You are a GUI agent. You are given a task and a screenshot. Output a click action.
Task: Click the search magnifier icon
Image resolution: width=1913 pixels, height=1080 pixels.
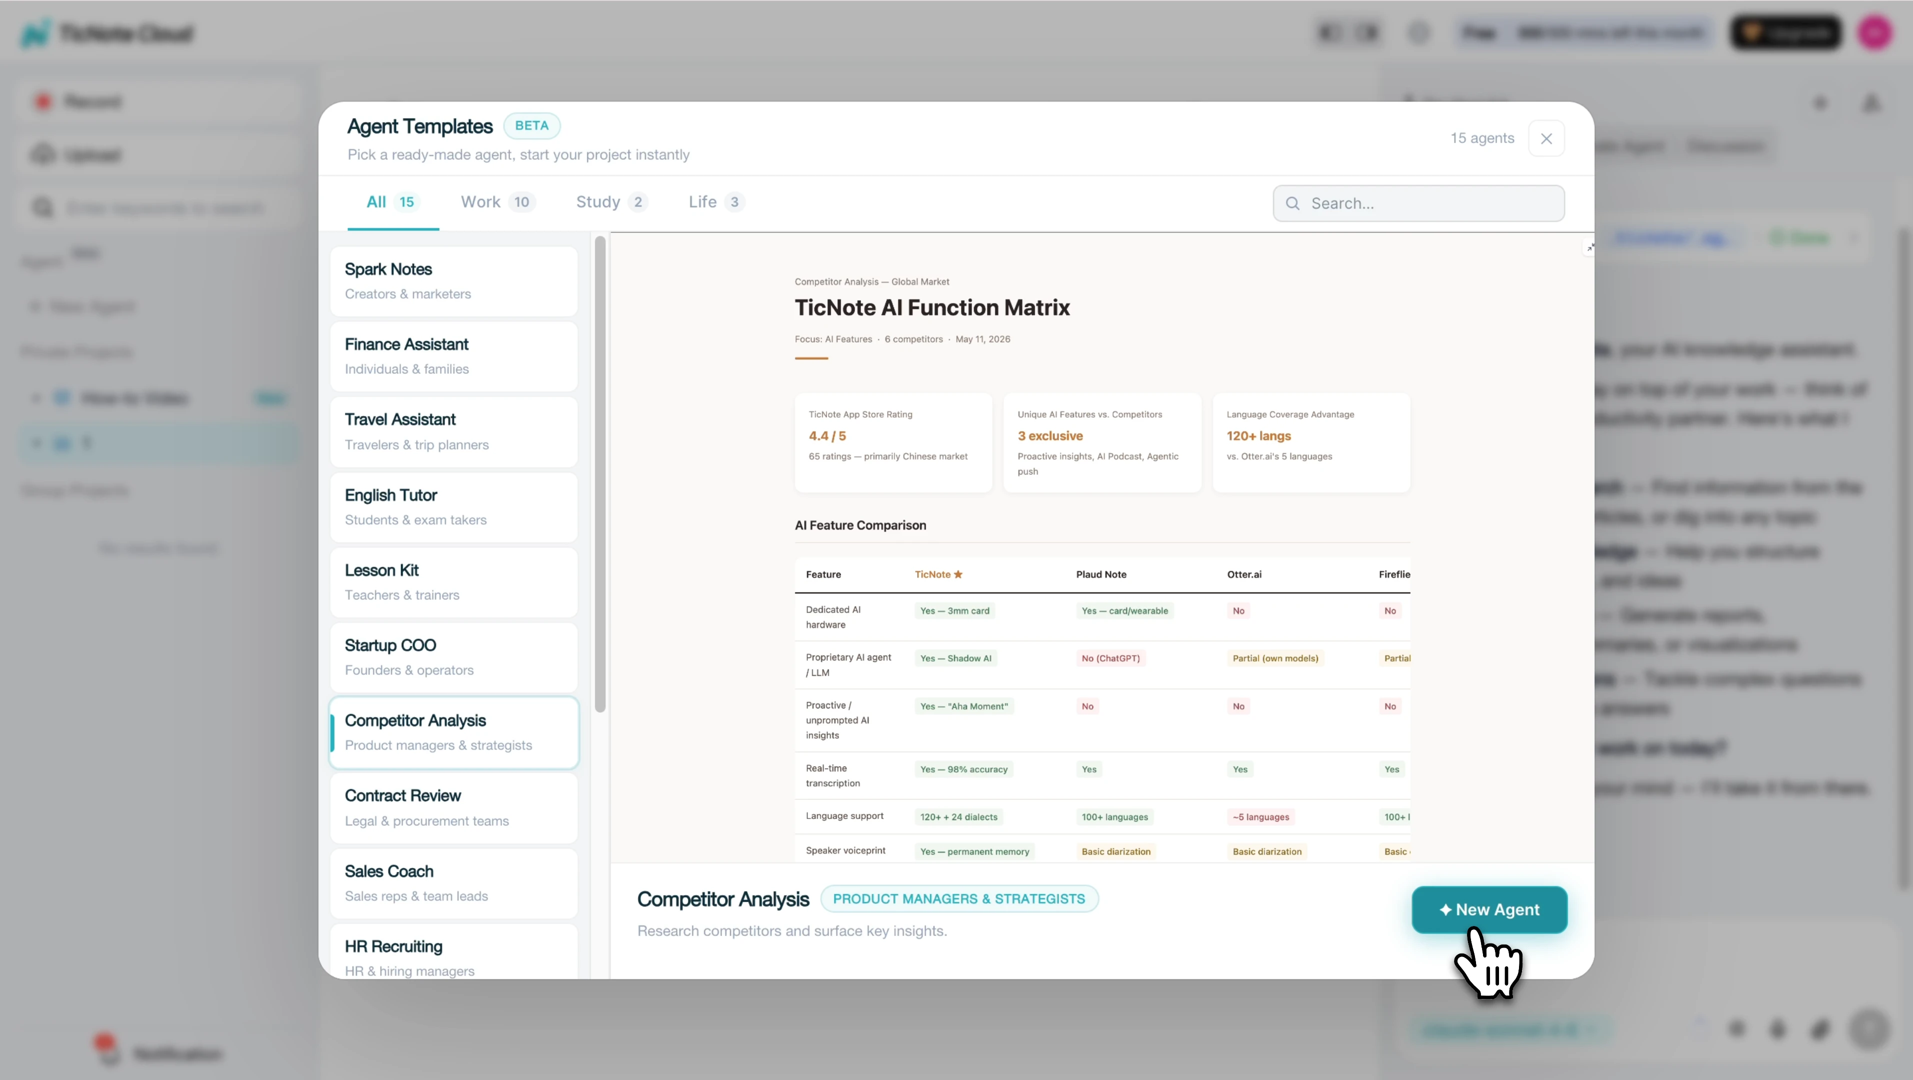coord(1292,203)
